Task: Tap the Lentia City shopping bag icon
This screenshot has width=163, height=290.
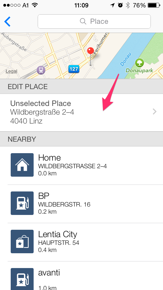Action: [22, 241]
